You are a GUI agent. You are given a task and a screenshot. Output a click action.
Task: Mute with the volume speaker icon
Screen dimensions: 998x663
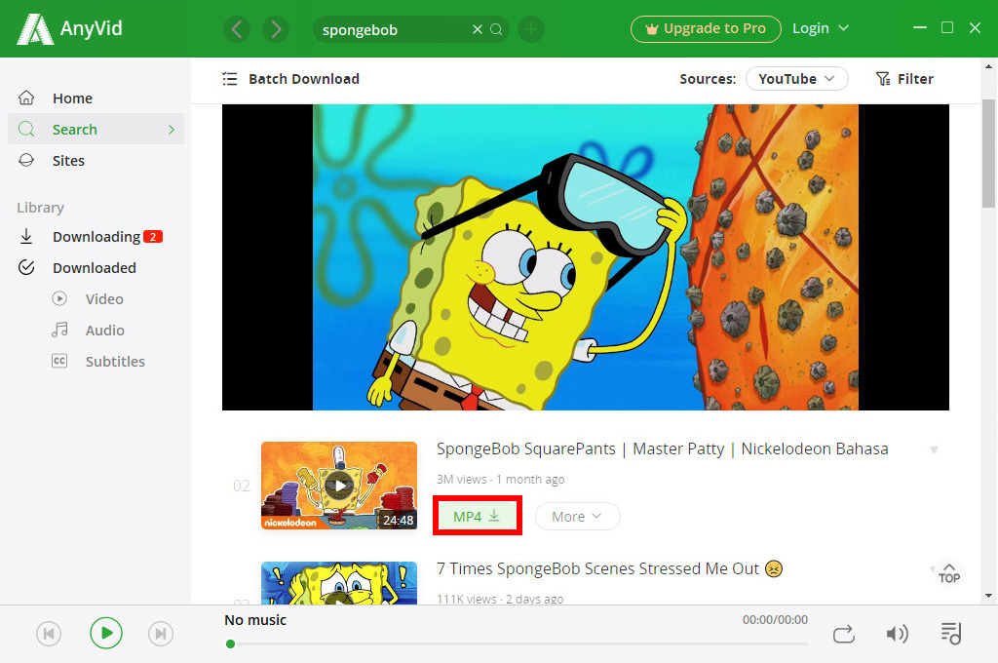[898, 634]
